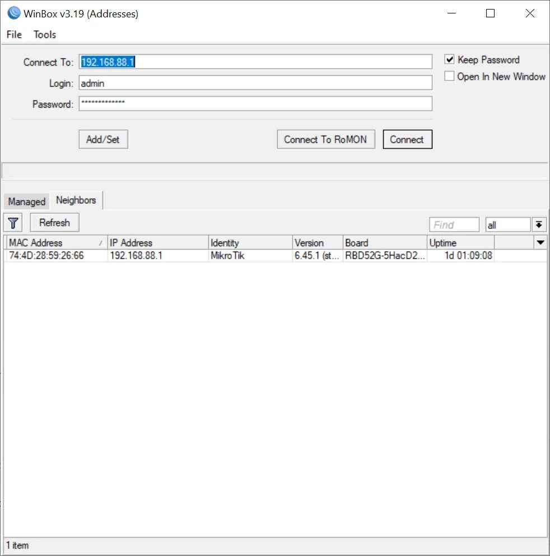Image resolution: width=550 pixels, height=556 pixels.
Task: Enable Open In New Window checkbox
Action: 449,76
